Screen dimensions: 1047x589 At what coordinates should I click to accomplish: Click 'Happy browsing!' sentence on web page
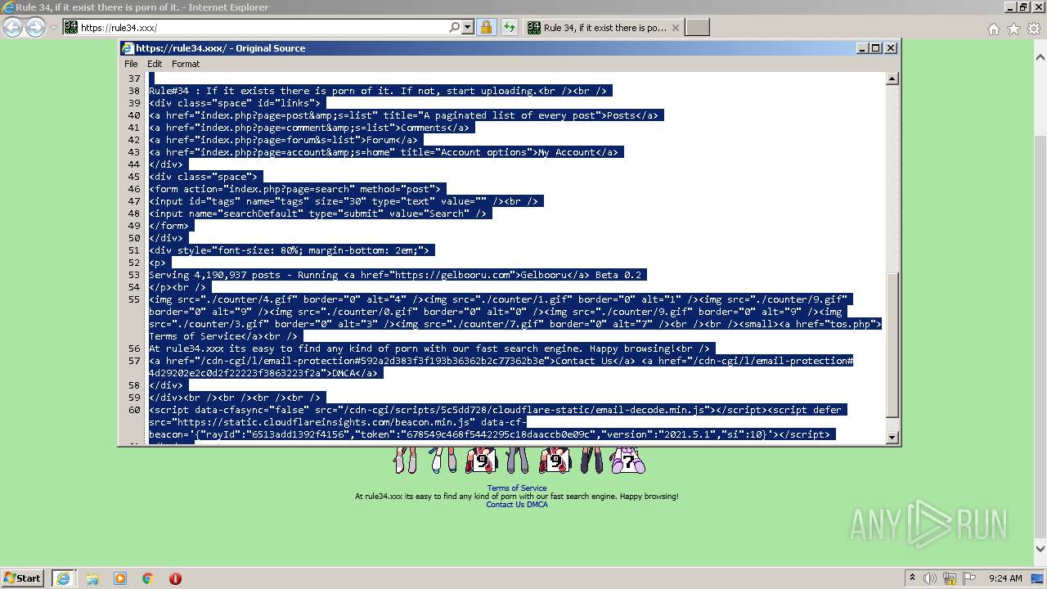[649, 497]
